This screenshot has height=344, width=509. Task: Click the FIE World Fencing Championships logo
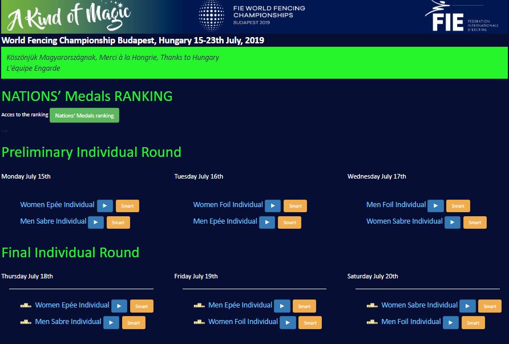point(252,15)
